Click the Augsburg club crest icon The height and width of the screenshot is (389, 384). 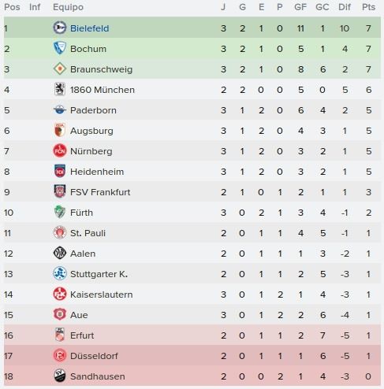[60, 131]
